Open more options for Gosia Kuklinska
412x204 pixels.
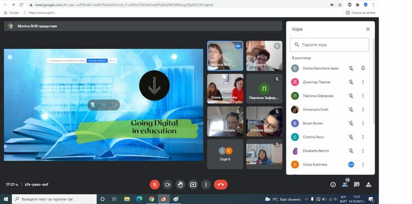363,165
